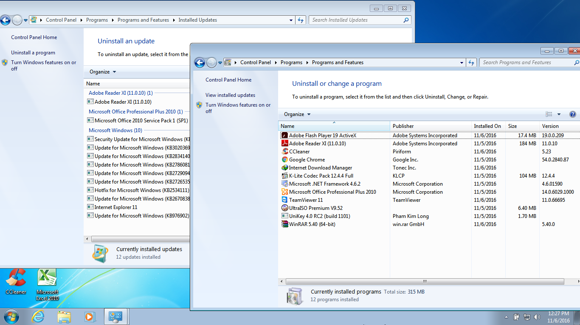
Task: Select Update for Microsoft Windows (KB976902)
Action: tap(138, 216)
